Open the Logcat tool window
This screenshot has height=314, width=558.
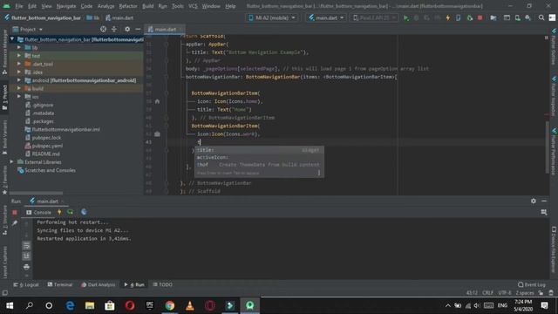(x=26, y=284)
